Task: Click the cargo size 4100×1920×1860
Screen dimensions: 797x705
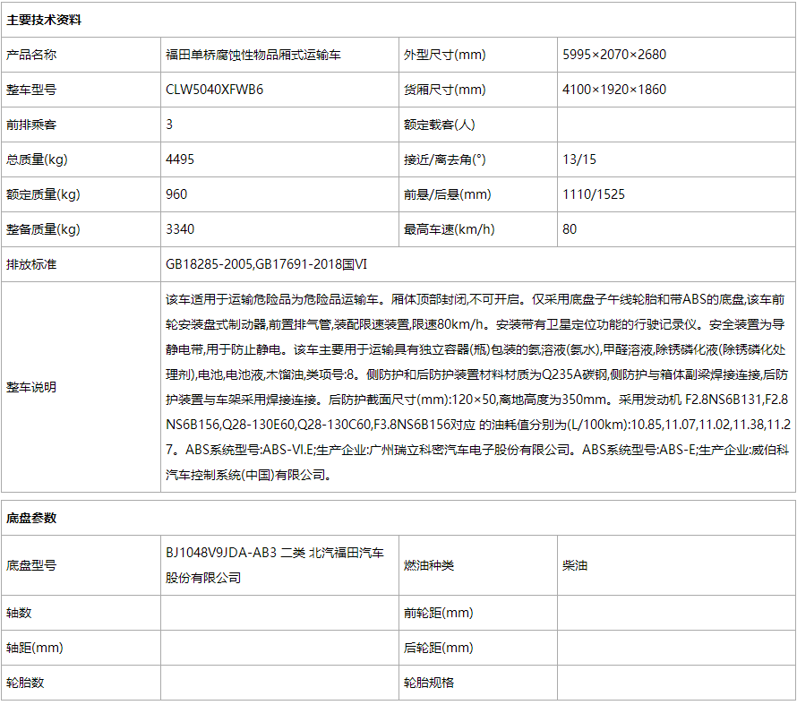Action: 614,90
